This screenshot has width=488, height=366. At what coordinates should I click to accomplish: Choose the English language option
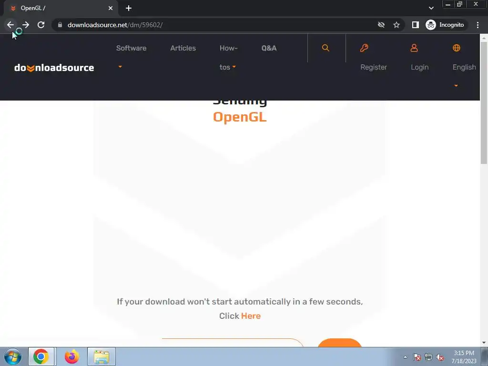(x=464, y=67)
